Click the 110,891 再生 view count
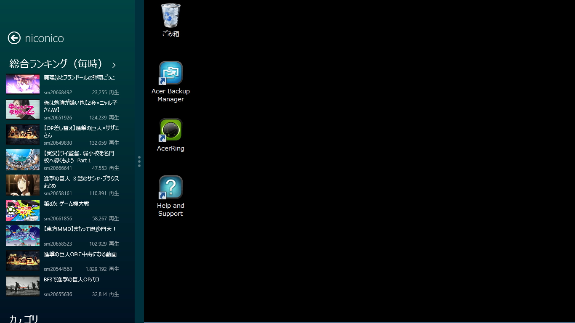The height and width of the screenshot is (323, 575). [x=104, y=193]
